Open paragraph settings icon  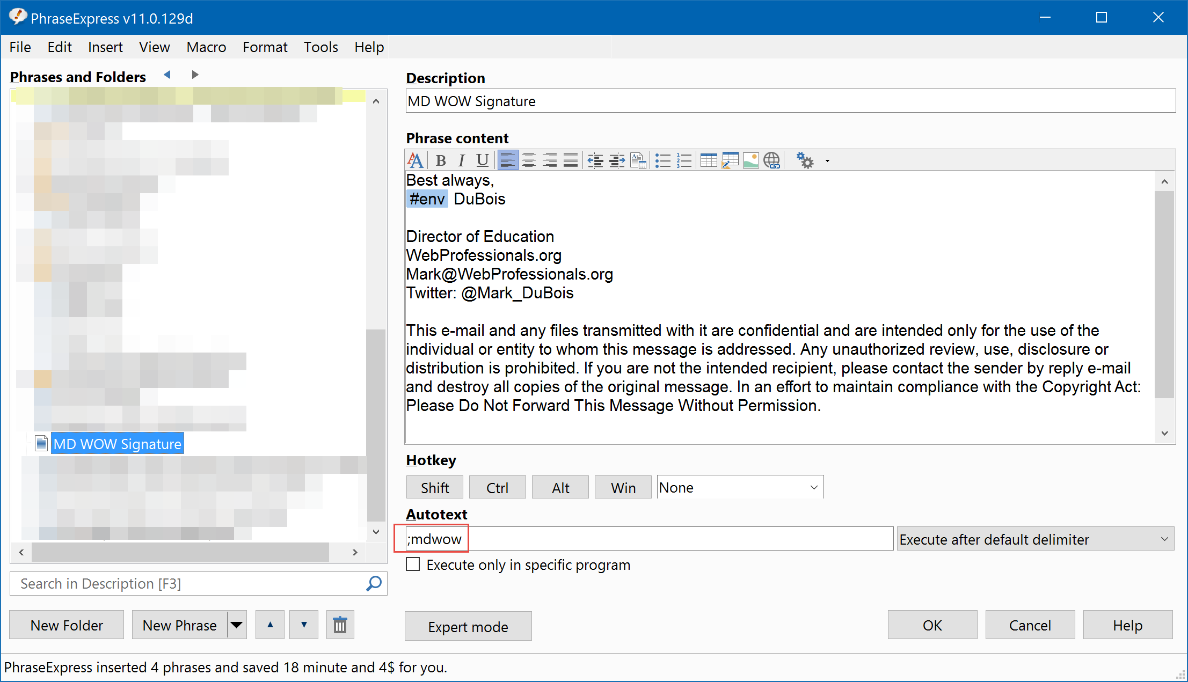(x=638, y=160)
